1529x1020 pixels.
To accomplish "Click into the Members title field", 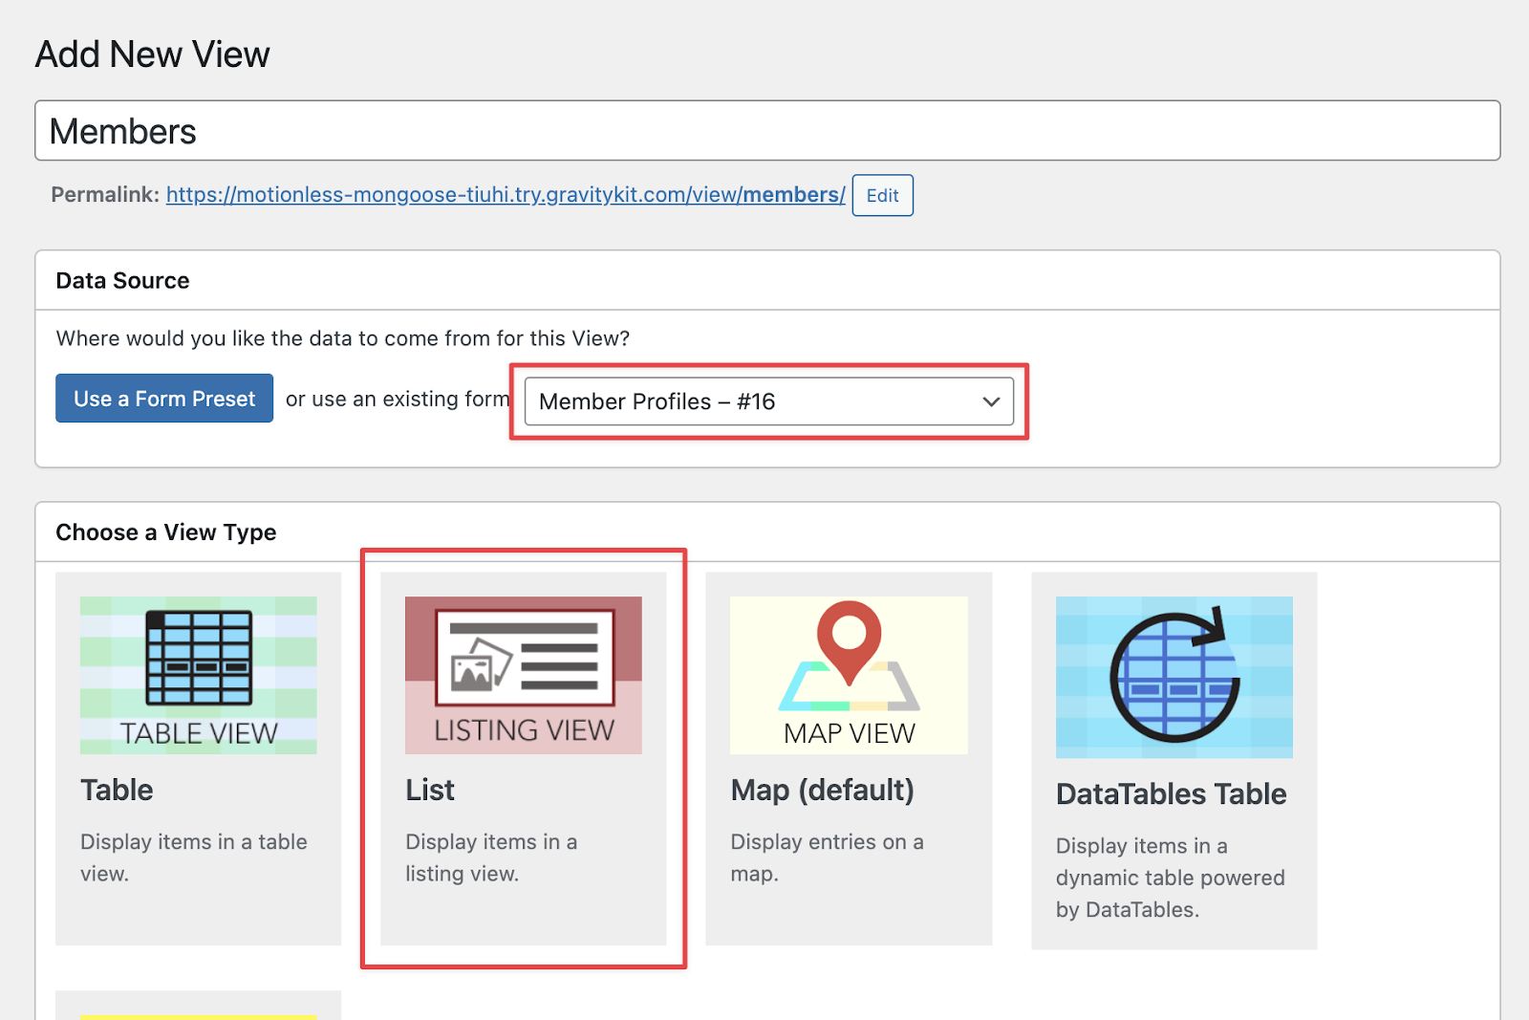I will pyautogui.click(x=767, y=131).
